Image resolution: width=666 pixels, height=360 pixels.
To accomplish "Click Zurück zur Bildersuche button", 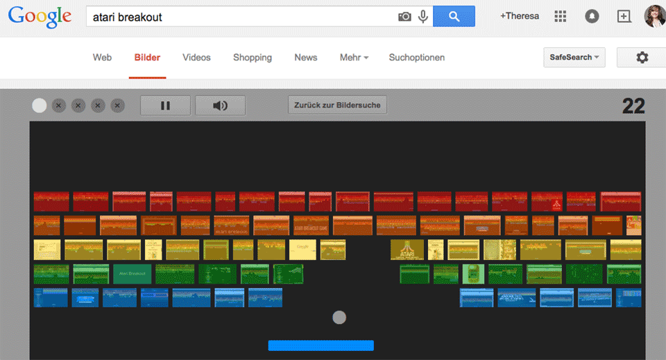I will pos(337,105).
